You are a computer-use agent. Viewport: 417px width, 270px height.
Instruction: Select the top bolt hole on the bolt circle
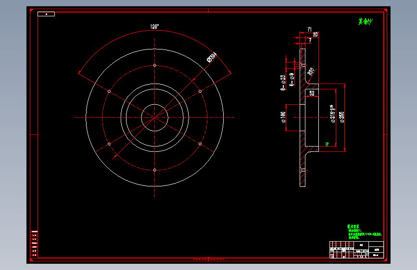coord(155,65)
